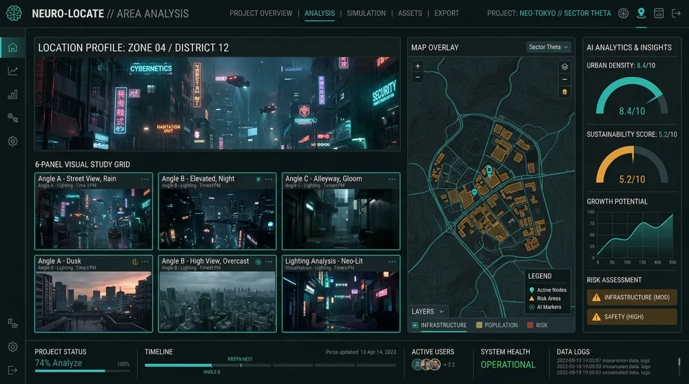Click the header exit icon
The height and width of the screenshot is (384, 689).
677,13
